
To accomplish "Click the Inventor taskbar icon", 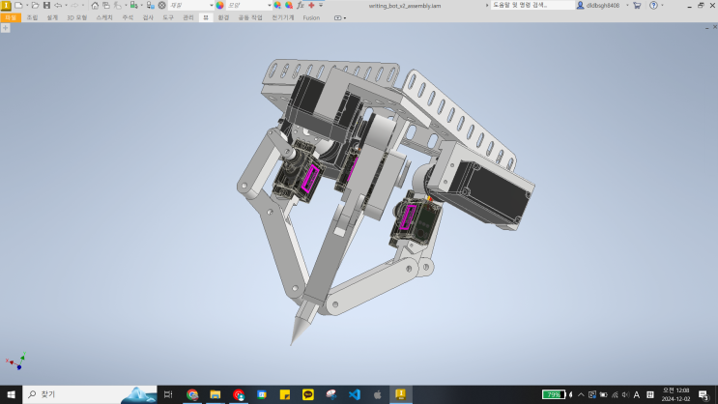I will [401, 394].
